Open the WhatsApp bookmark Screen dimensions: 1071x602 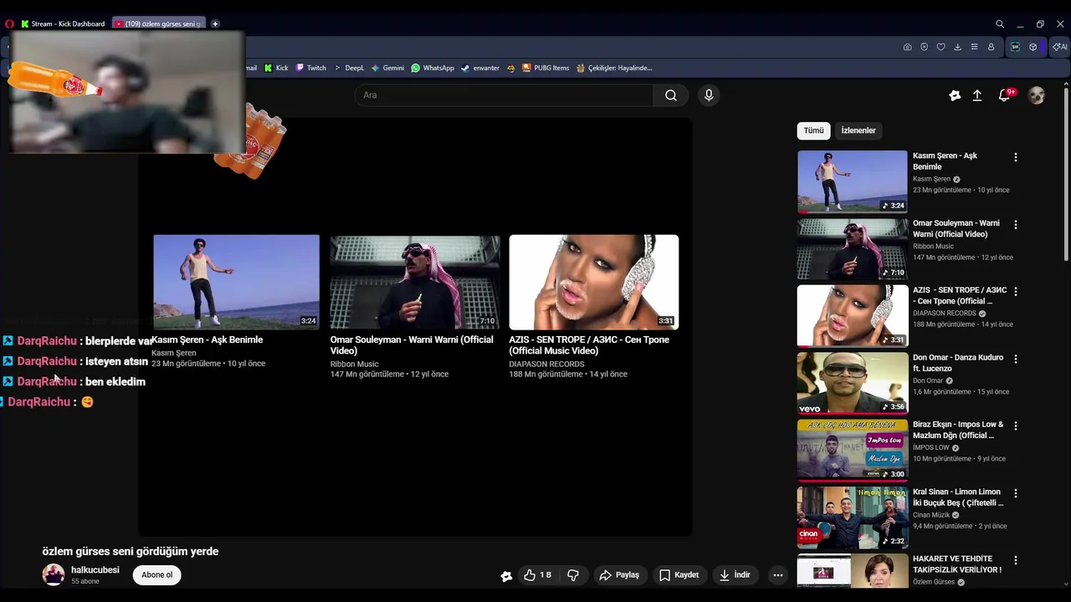pyautogui.click(x=433, y=68)
